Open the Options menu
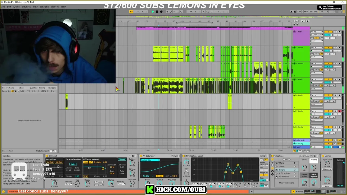This screenshot has width=347, height=195. tap(55, 6)
